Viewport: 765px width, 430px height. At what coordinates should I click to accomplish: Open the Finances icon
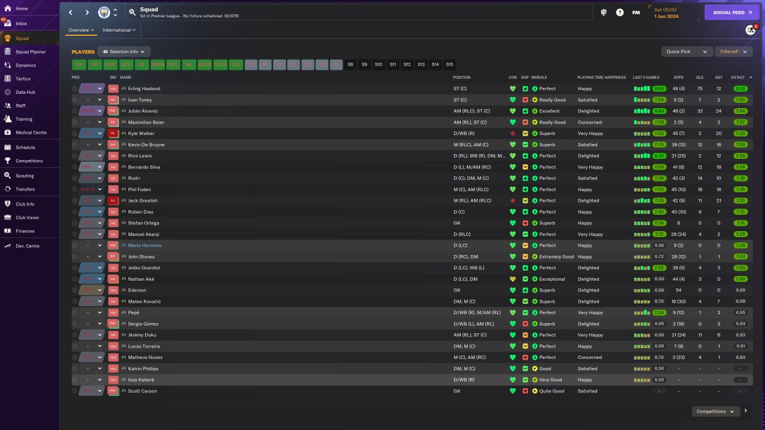pos(7,231)
